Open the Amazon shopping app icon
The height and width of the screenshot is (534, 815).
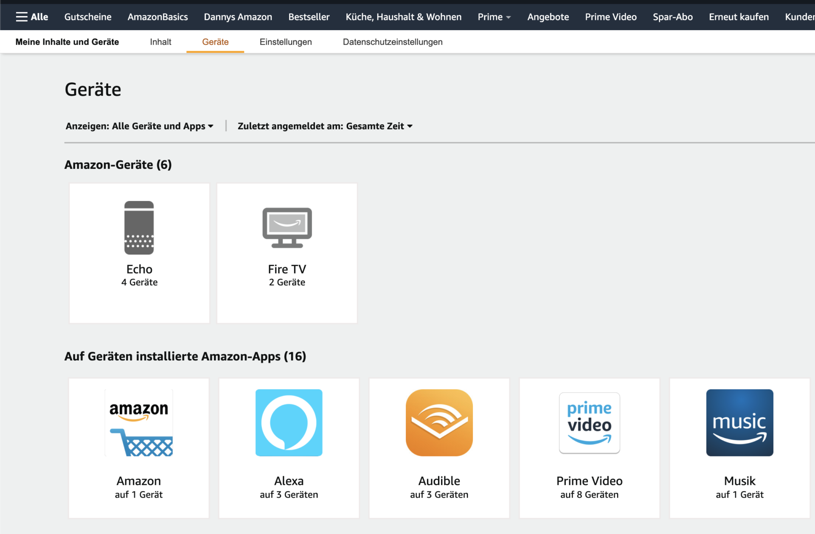tap(139, 422)
